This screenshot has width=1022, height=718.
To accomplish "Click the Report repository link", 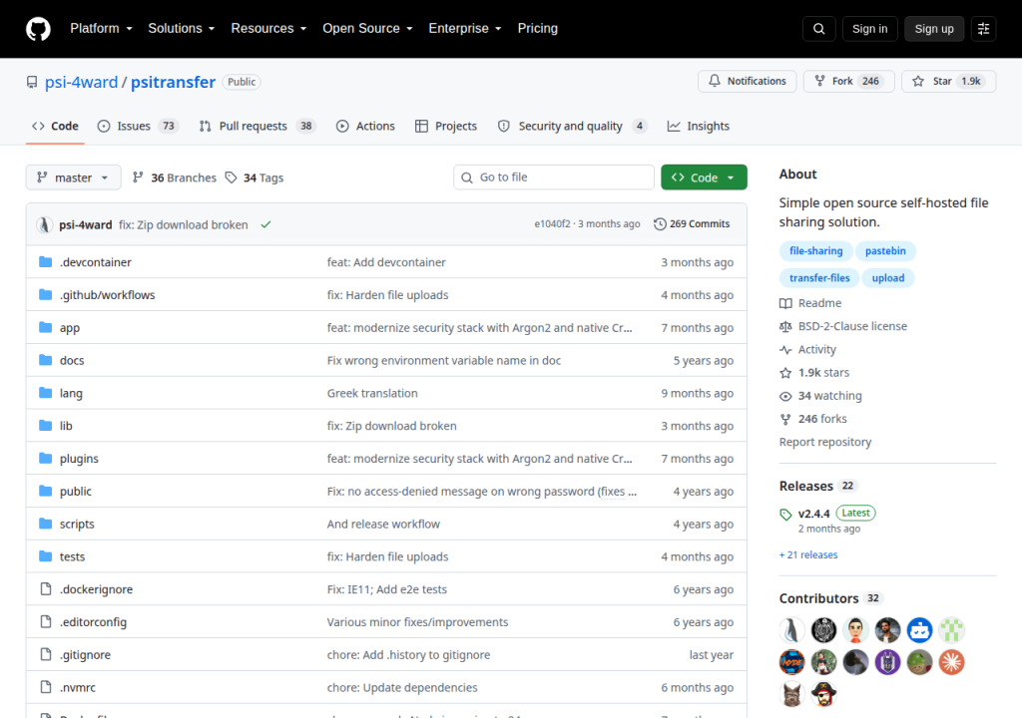I will 825,442.
